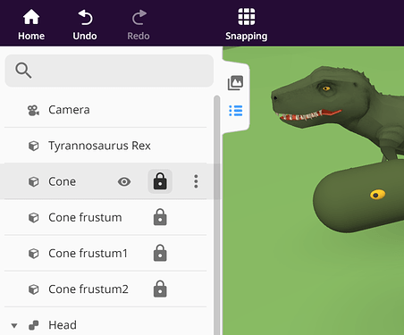Click the cube icon beside Cone frustum
The width and height of the screenshot is (404, 335).
coord(33,218)
